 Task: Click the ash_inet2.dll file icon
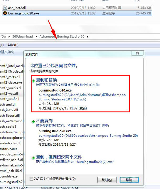click(5, 8)
